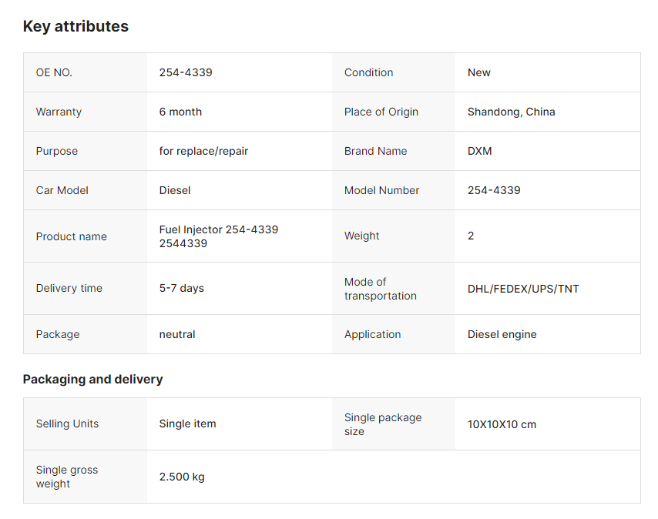The image size is (658, 519).
Task: Select the OE NO. value 254-4339
Action: (186, 72)
